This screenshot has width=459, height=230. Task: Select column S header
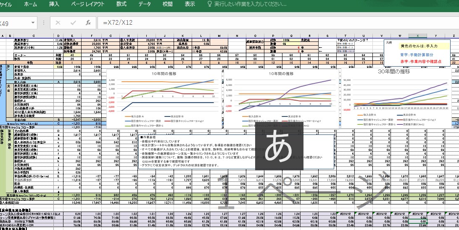(x=327, y=36)
